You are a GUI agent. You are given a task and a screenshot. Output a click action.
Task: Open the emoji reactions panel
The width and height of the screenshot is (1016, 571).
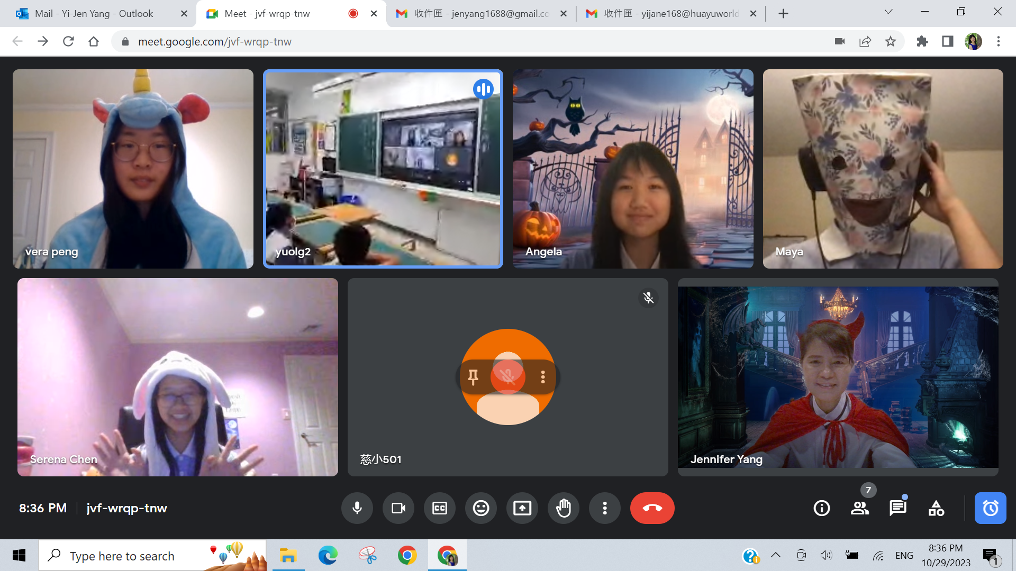(x=481, y=508)
